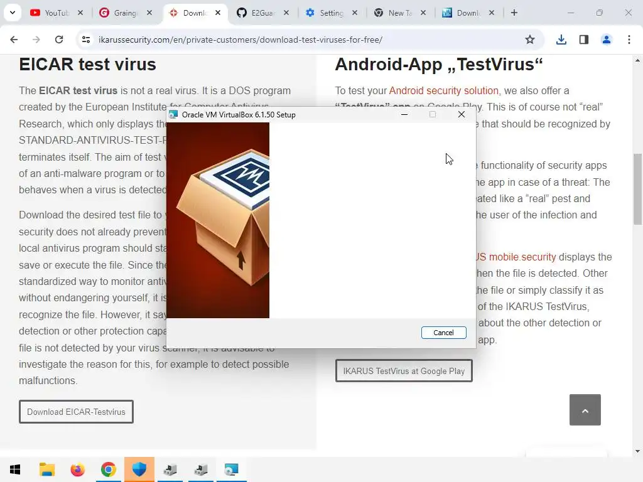This screenshot has width=643, height=482.
Task: Open IKARUS TestVirus at Google Play
Action: tap(404, 370)
